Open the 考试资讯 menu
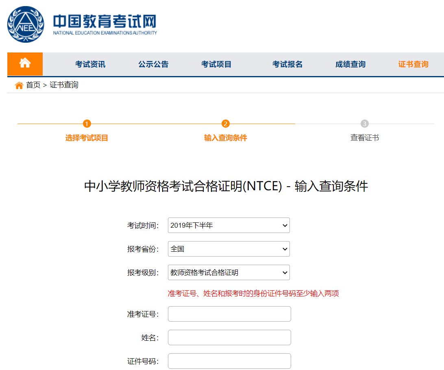This screenshot has width=444, height=370. tap(90, 64)
